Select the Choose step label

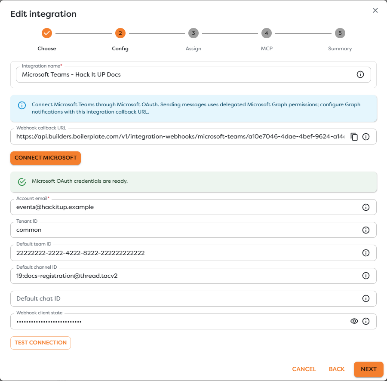click(47, 49)
